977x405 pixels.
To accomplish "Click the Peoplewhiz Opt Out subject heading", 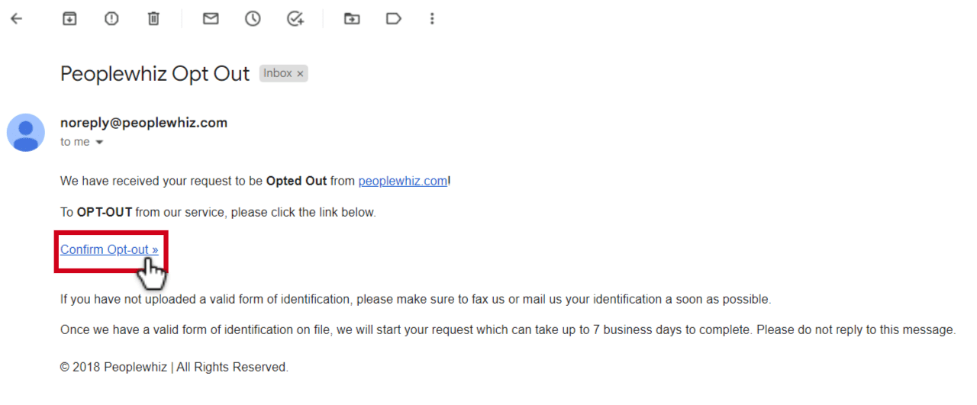I will tap(155, 74).
